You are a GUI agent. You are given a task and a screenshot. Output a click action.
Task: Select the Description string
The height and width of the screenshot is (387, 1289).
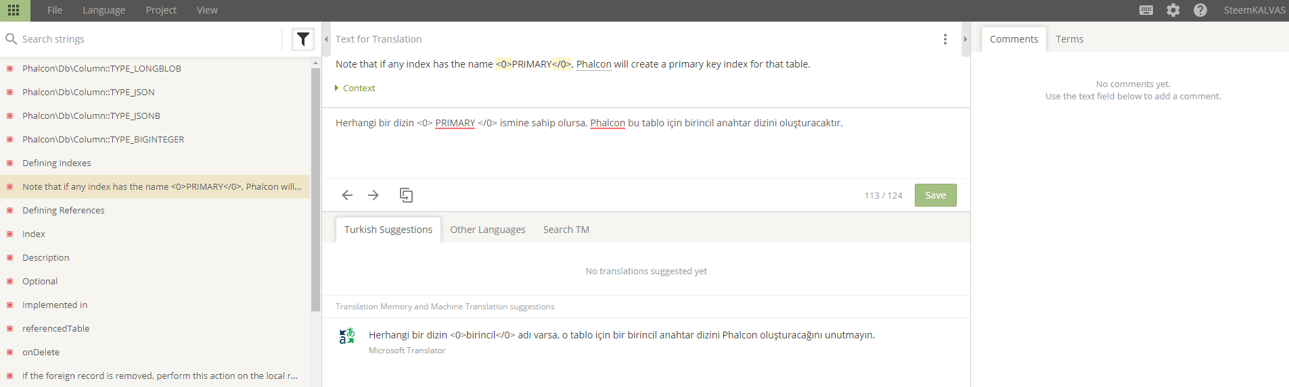(155, 257)
